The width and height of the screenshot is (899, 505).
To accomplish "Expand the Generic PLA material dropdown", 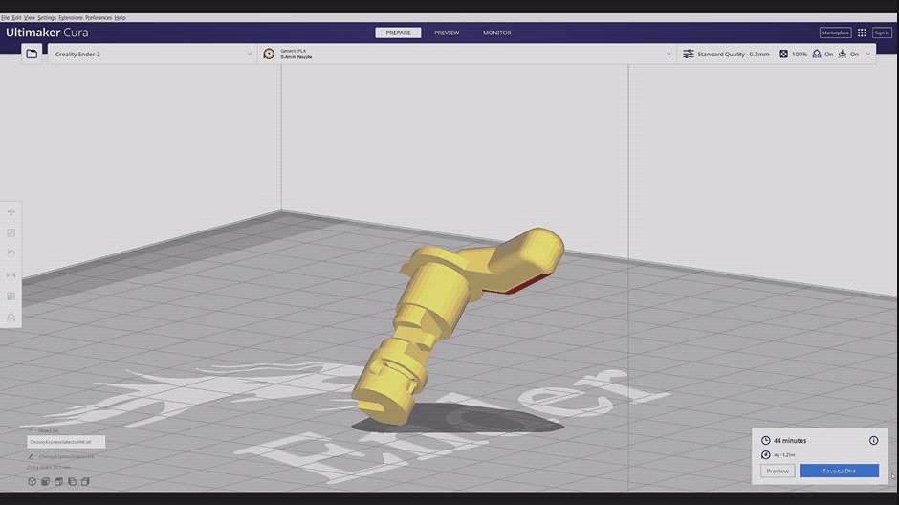I will pos(467,55).
